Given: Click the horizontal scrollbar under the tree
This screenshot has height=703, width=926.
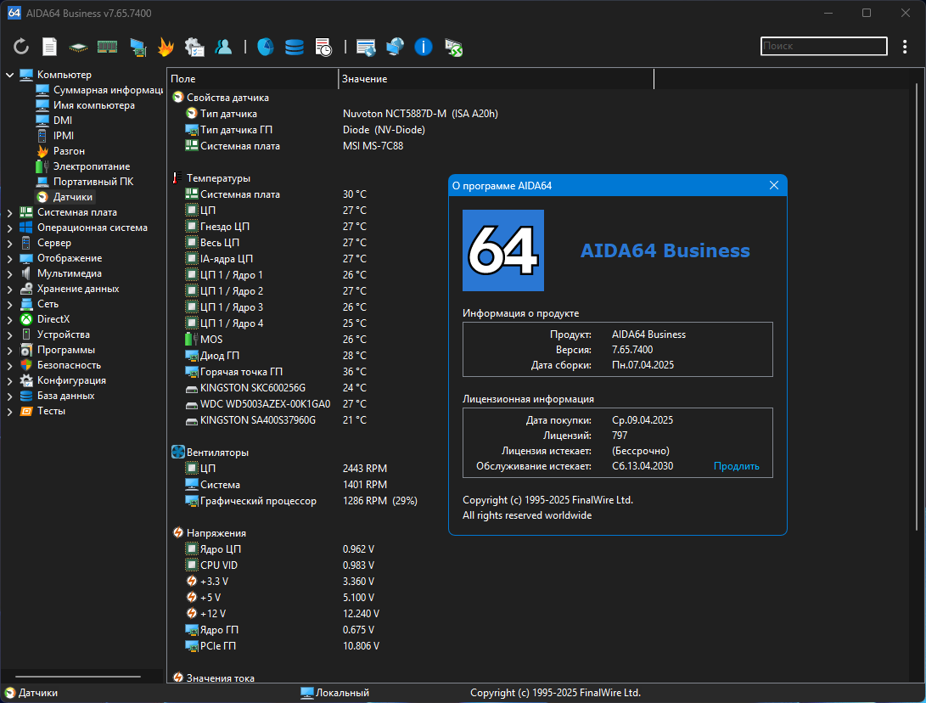Looking at the screenshot, I should point(78,677).
